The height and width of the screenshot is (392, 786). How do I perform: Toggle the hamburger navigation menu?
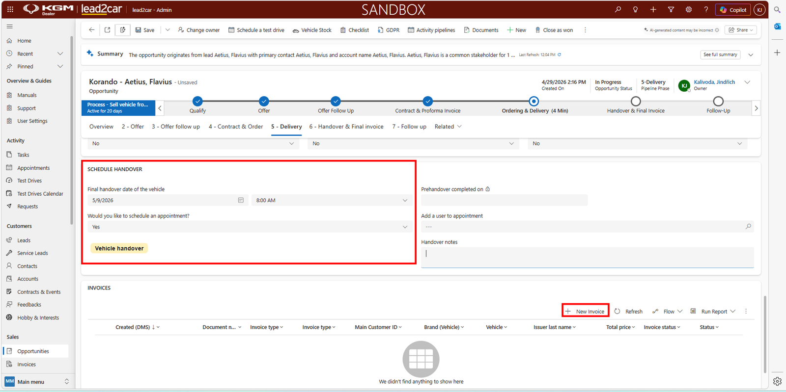[x=9, y=26]
